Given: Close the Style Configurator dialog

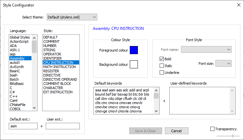Looking at the screenshot, I should point(239,5).
